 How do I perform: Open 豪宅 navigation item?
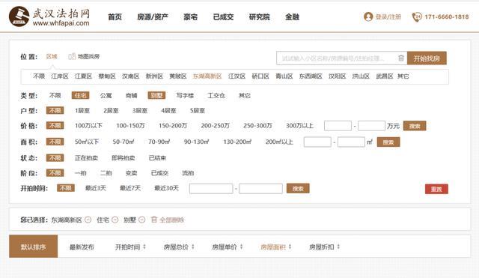[190, 16]
